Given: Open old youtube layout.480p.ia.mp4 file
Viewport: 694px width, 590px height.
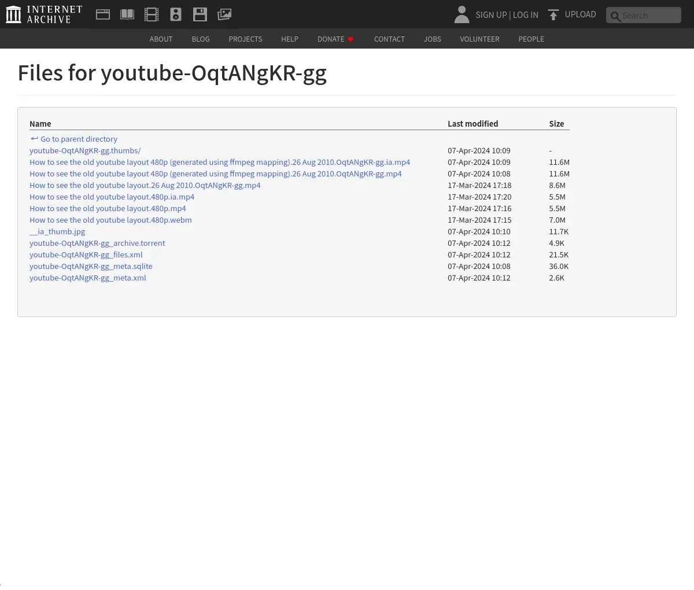Looking at the screenshot, I should click(112, 197).
